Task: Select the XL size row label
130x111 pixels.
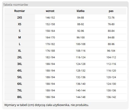Action: click(x=19, y=51)
